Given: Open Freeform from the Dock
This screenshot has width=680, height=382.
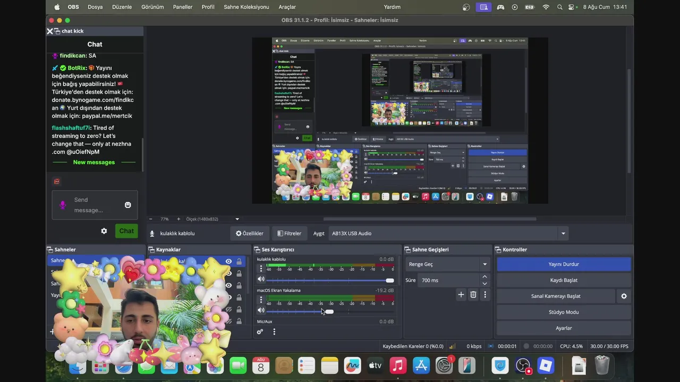Looking at the screenshot, I should (x=352, y=366).
